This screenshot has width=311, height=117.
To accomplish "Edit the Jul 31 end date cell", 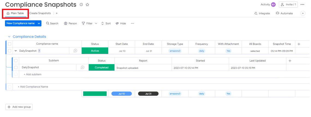I will [149, 51].
